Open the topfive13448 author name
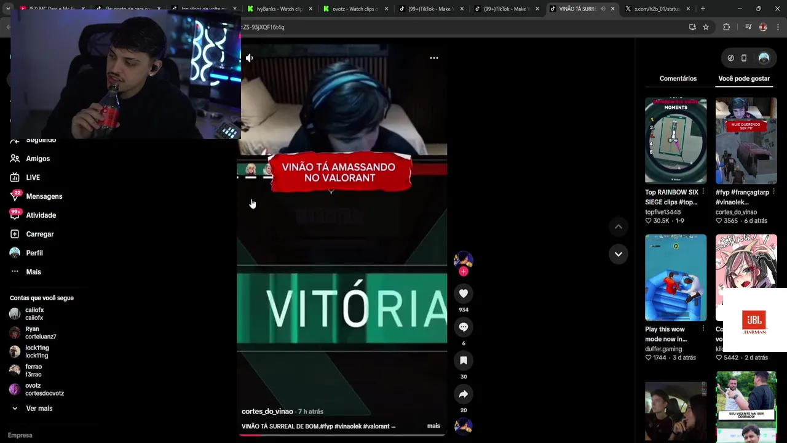Viewport: 787px width, 443px height. click(663, 212)
